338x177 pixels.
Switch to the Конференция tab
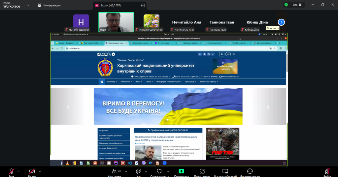pyautogui.click(x=49, y=5)
